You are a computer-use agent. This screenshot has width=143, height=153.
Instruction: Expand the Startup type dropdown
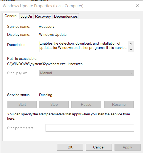click(x=87, y=73)
